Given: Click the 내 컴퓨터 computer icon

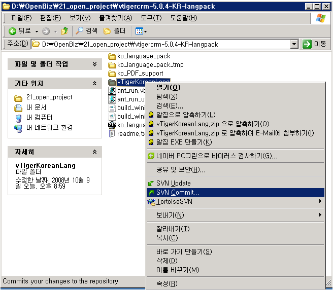Looking at the screenshot, I should pos(18,118).
